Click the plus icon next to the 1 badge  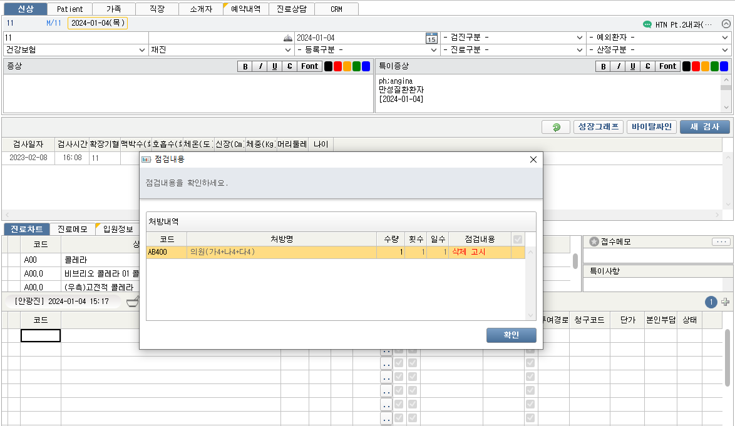pos(725,302)
